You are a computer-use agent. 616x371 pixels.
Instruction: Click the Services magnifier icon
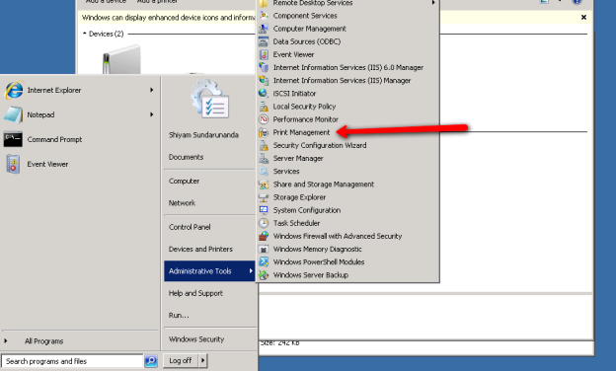[x=264, y=171]
